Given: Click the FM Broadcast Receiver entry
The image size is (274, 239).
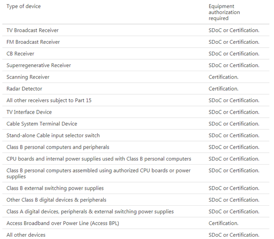Looking at the screenshot, I should click(x=33, y=42).
